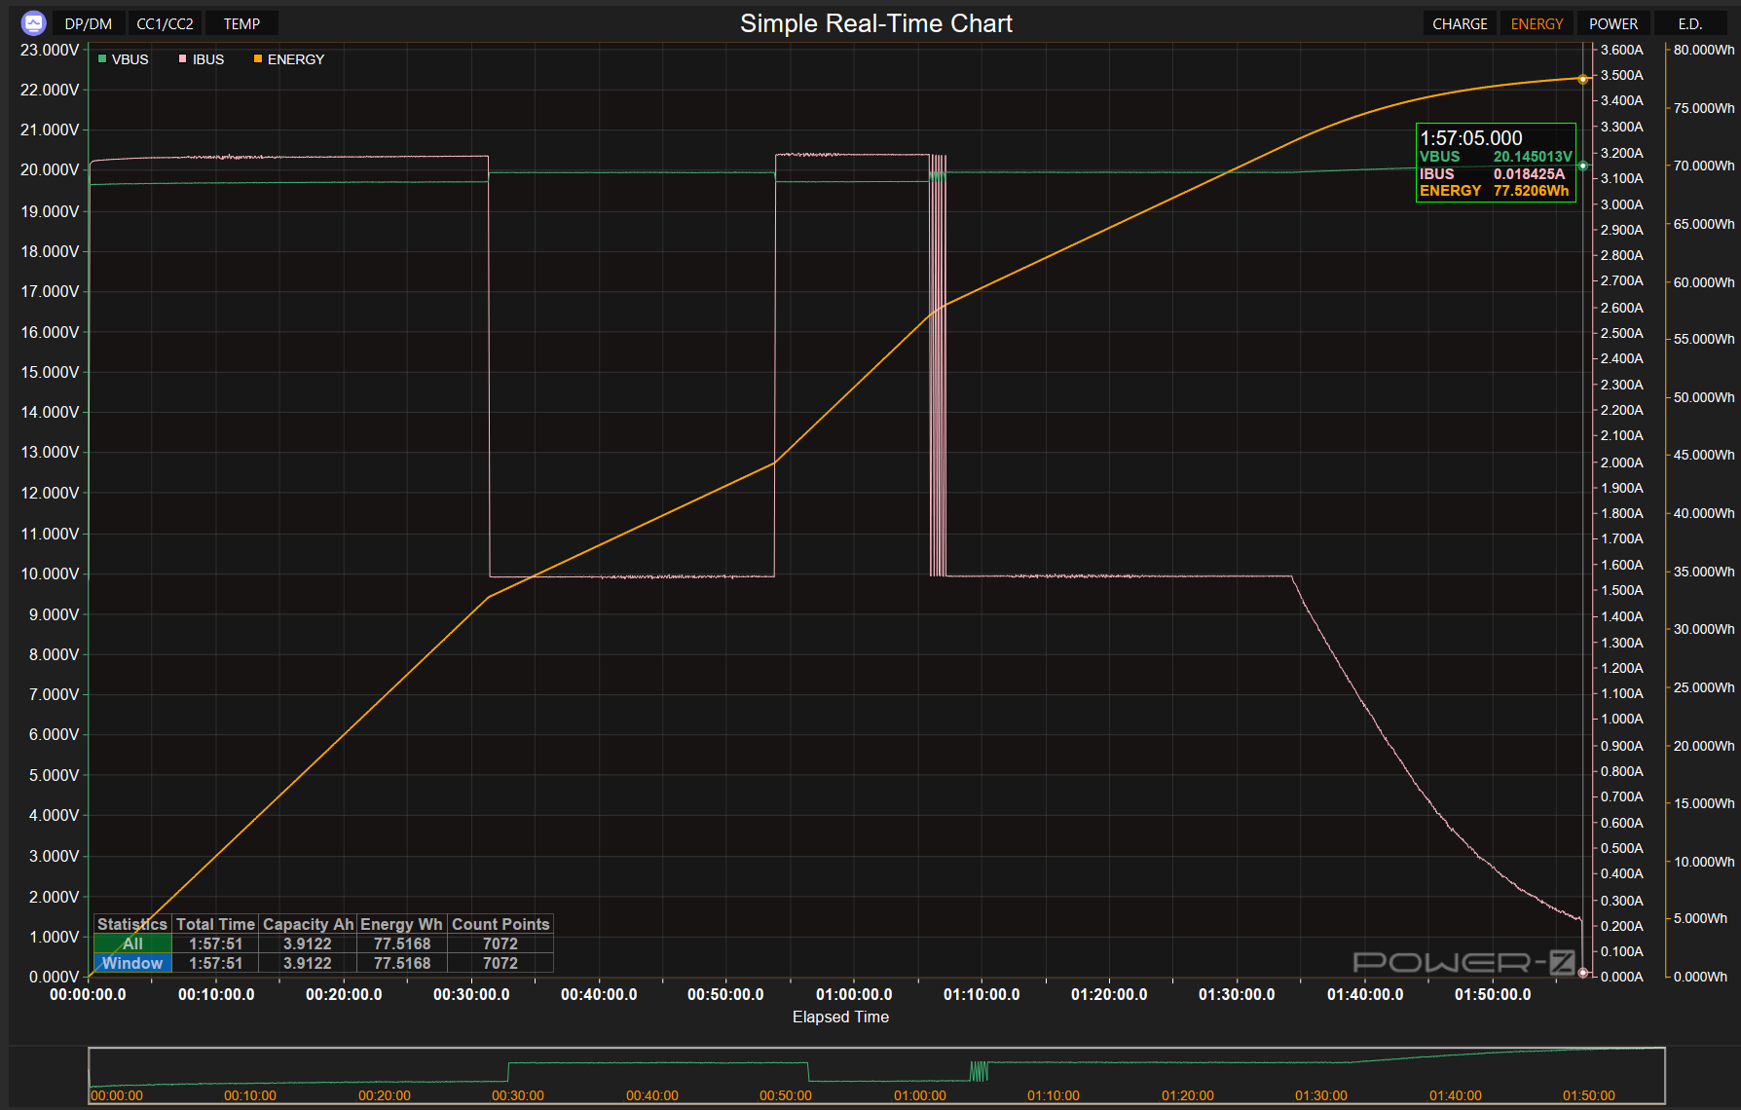
Task: Click the pink IBUS legend color square
Action: 182,59
